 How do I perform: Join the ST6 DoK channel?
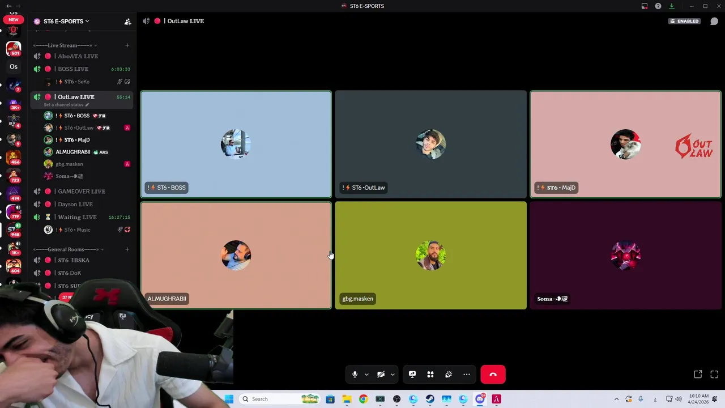(82, 273)
